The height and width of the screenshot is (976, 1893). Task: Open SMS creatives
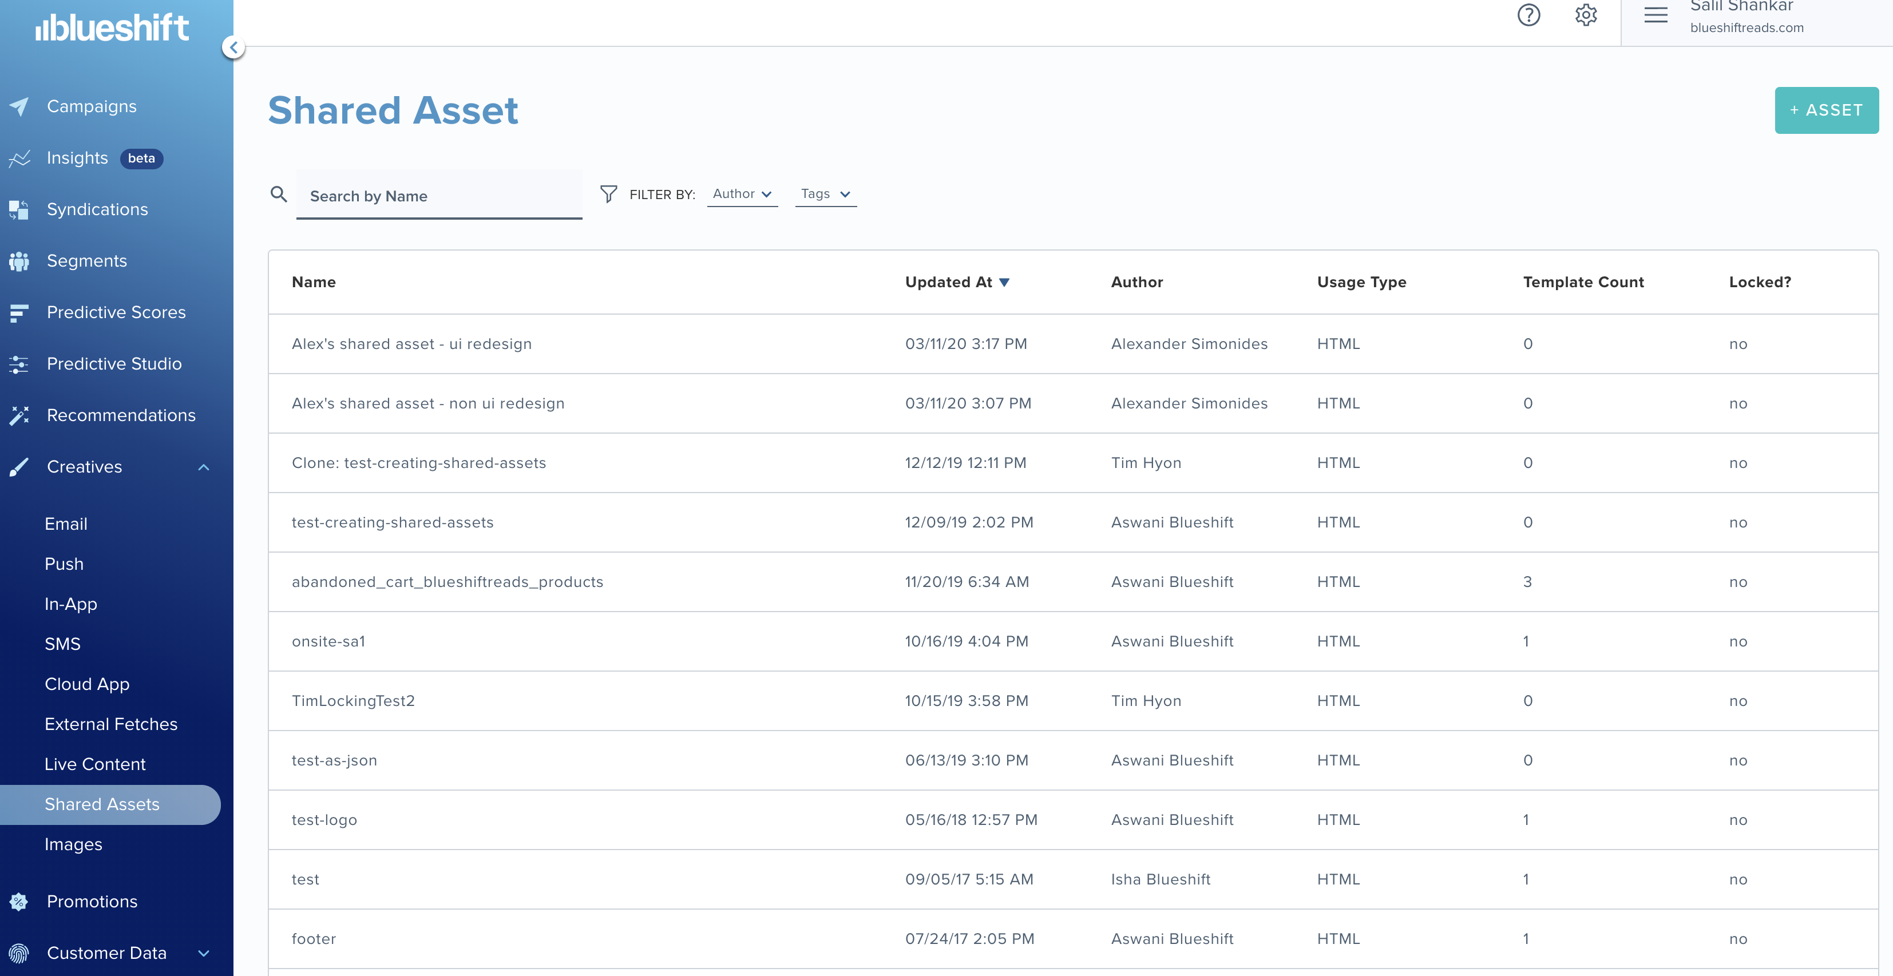pyautogui.click(x=62, y=645)
